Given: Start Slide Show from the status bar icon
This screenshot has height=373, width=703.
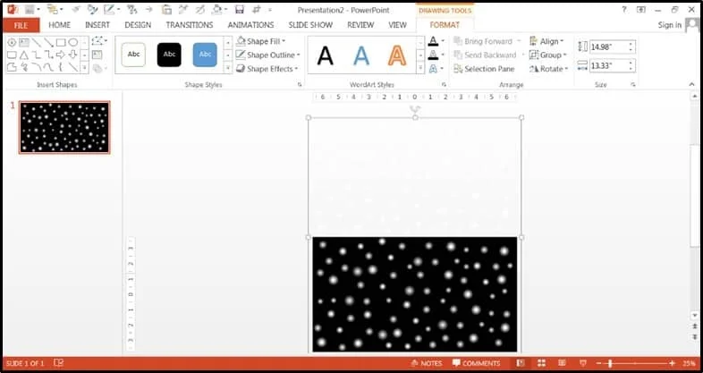Looking at the screenshot, I should 583,363.
